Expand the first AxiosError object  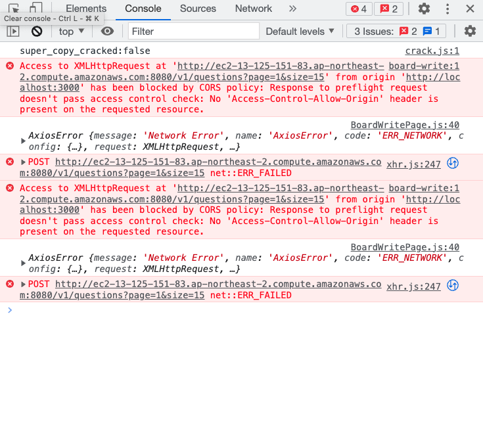point(23,141)
